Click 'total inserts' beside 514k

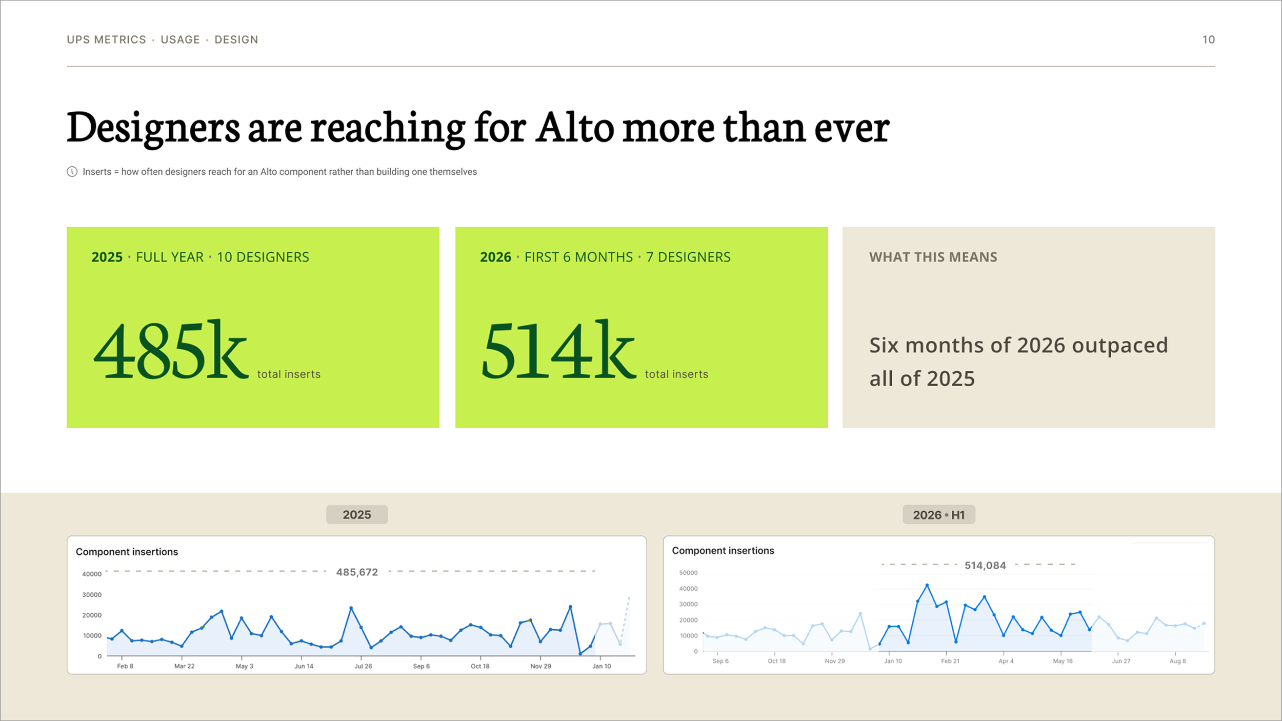[676, 374]
